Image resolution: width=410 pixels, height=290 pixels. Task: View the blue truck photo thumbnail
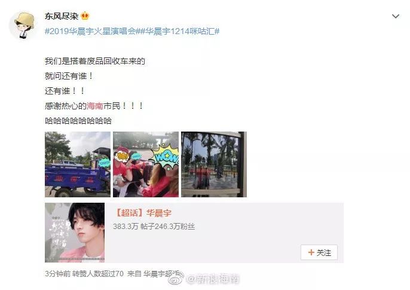78,164
